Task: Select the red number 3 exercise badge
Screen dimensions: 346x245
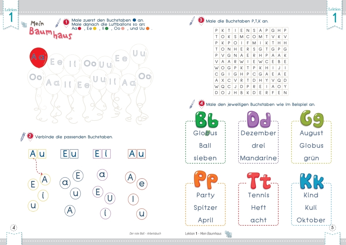Action: click(x=201, y=20)
